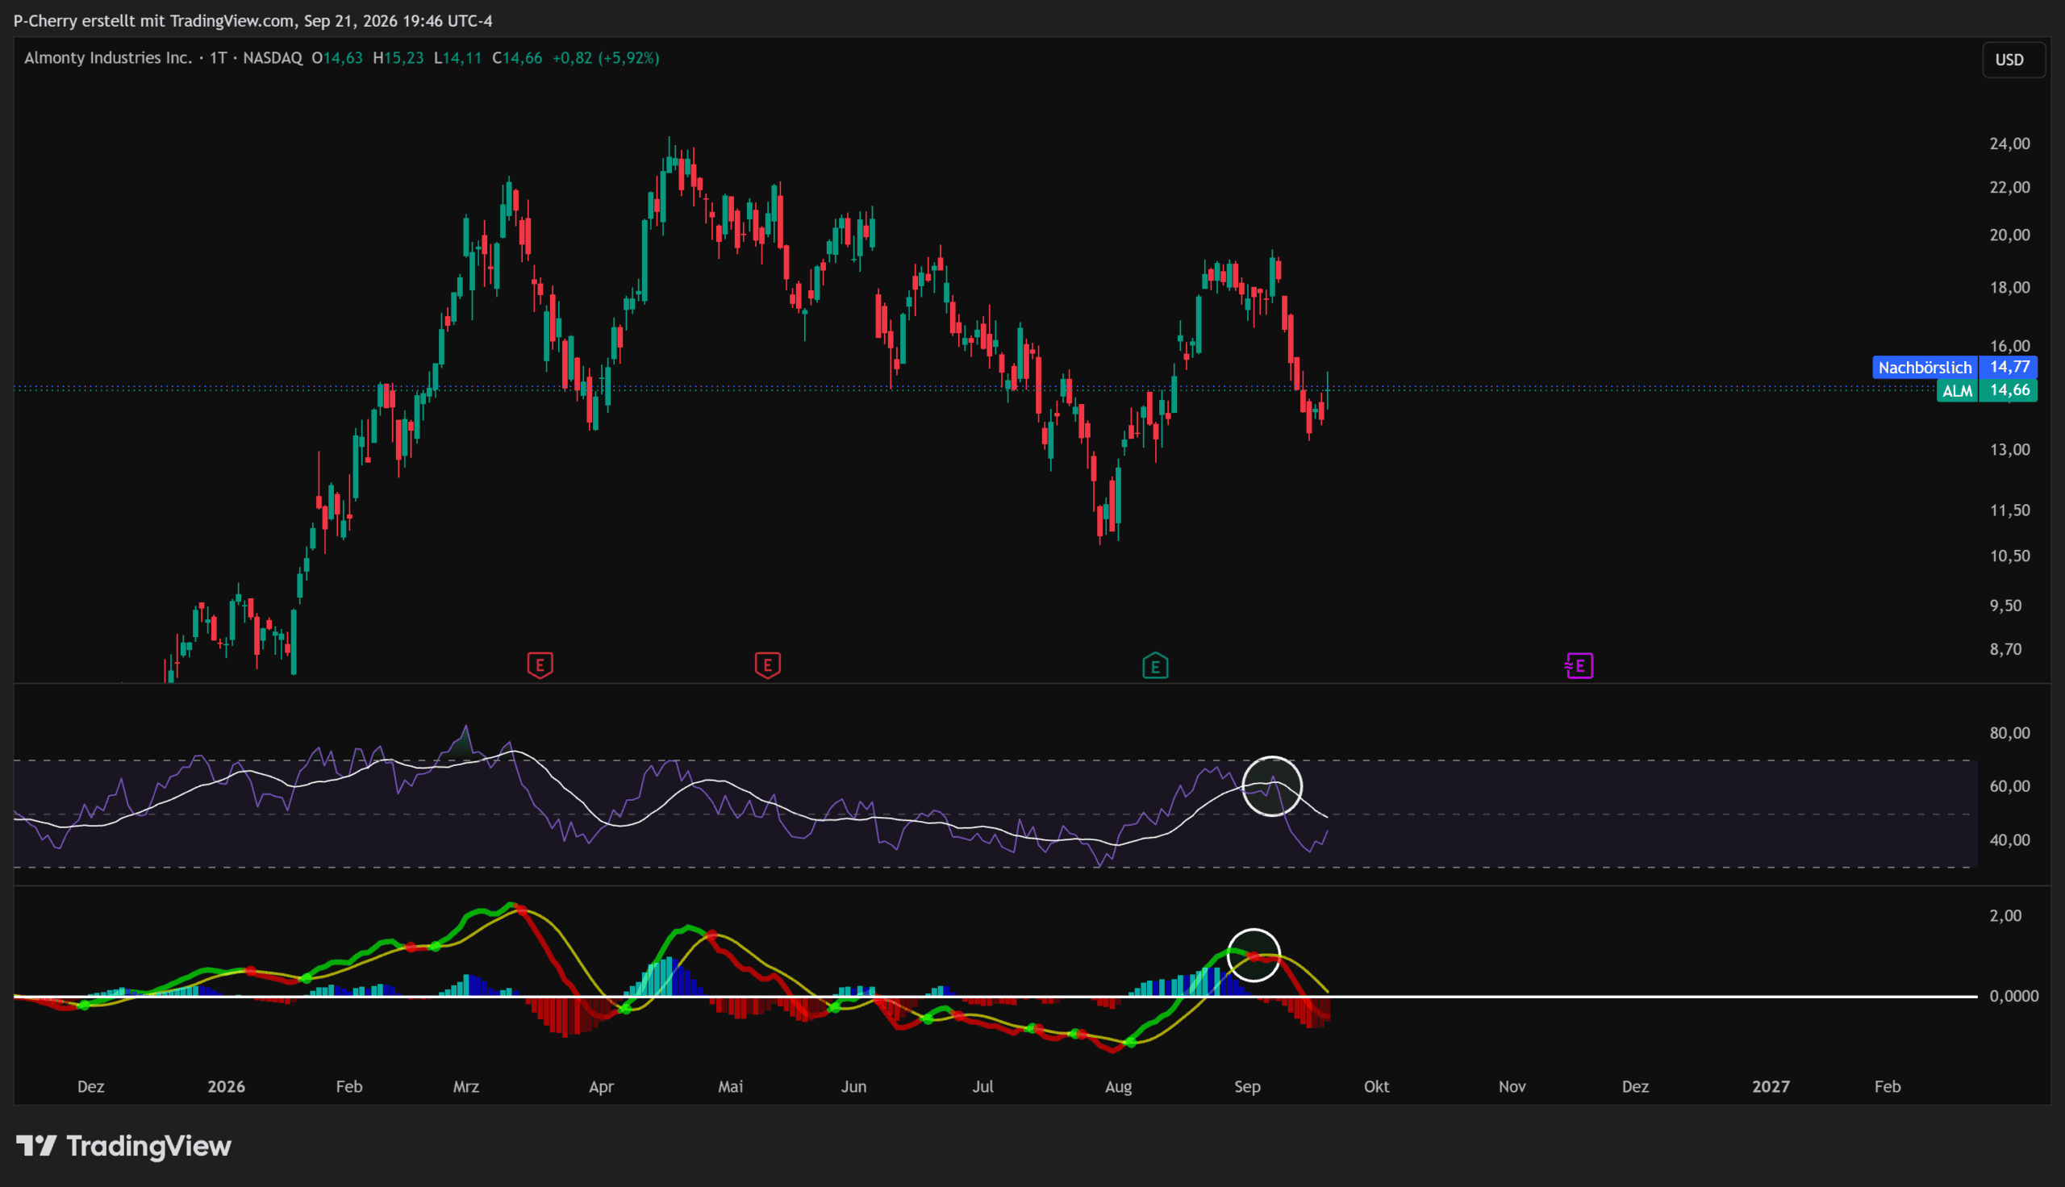Click the purple upcoming earnings E marker
Screen dimensions: 2065x1187
[x=1579, y=666]
